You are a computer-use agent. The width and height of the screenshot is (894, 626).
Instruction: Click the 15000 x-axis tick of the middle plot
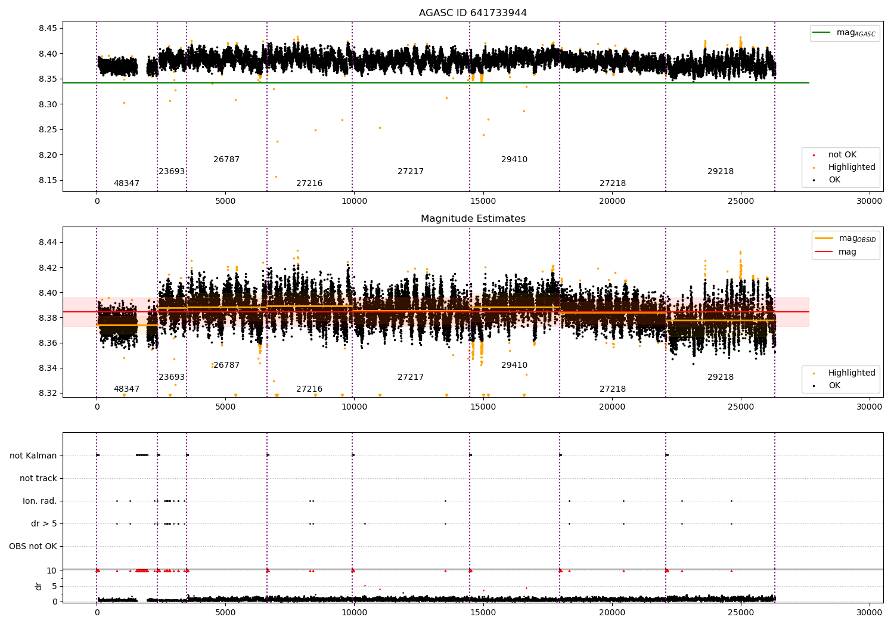coord(483,407)
